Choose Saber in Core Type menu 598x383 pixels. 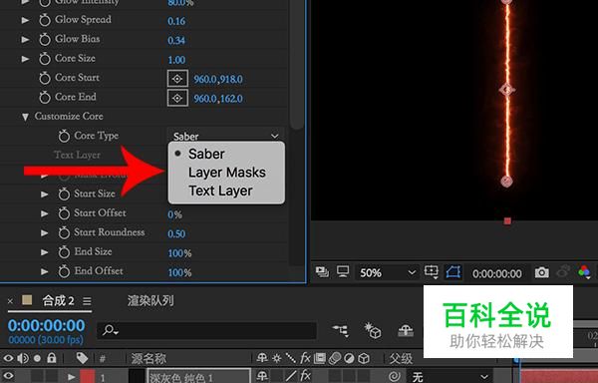point(226,154)
